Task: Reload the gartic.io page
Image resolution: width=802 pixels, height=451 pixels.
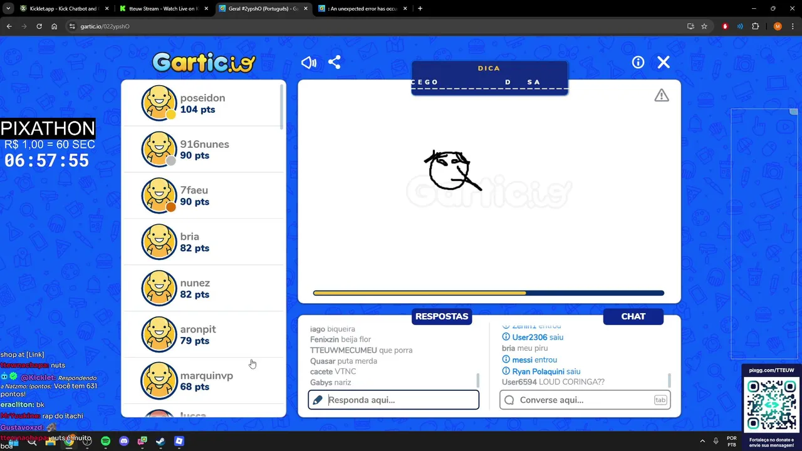Action: 39,26
